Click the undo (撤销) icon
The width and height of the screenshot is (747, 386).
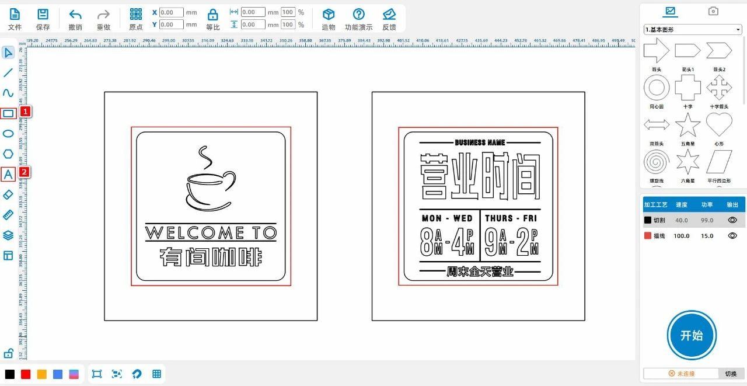(75, 18)
